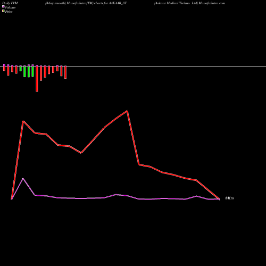Click the tallest red histogram bar
Screen dimensions: 266x266
pos(37,79)
